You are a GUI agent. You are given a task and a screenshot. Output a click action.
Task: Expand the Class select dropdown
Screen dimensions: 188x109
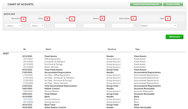[37, 26]
